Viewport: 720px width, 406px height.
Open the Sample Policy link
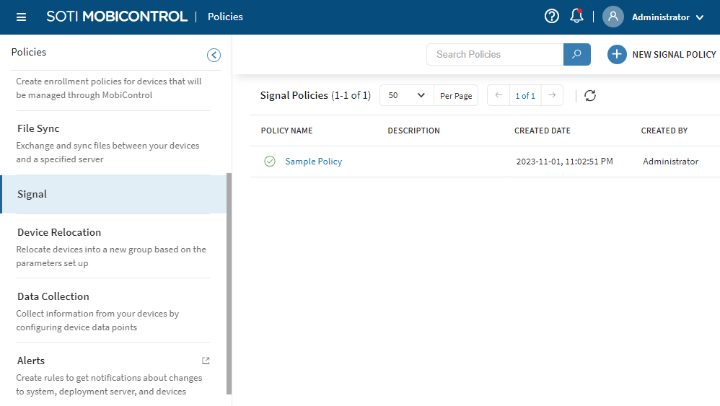coord(314,162)
